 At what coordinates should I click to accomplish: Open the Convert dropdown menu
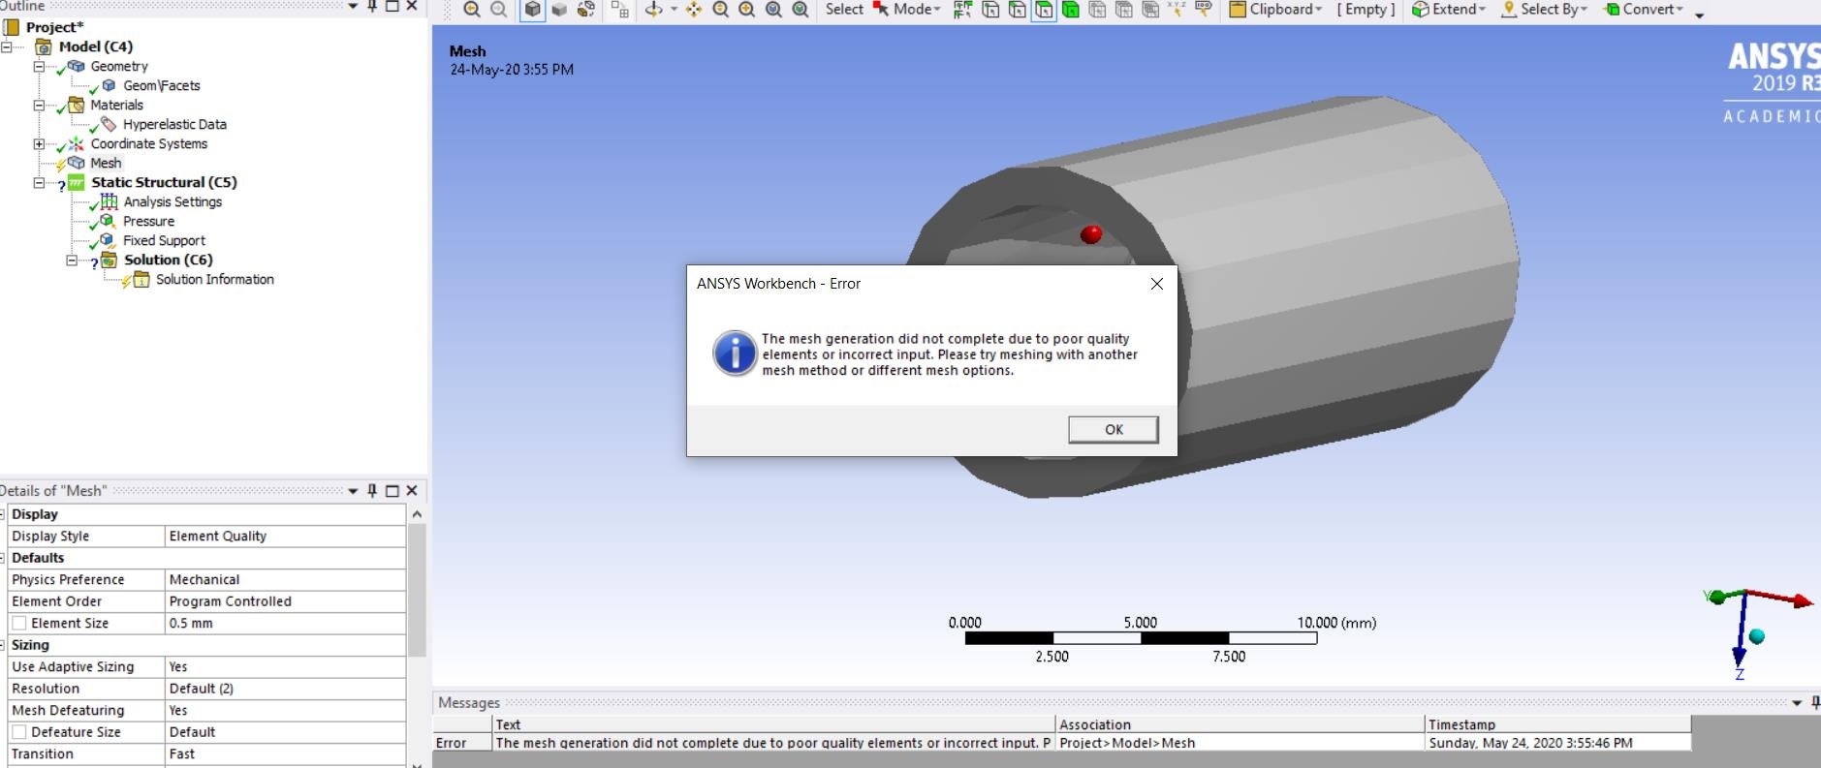pos(1645,10)
